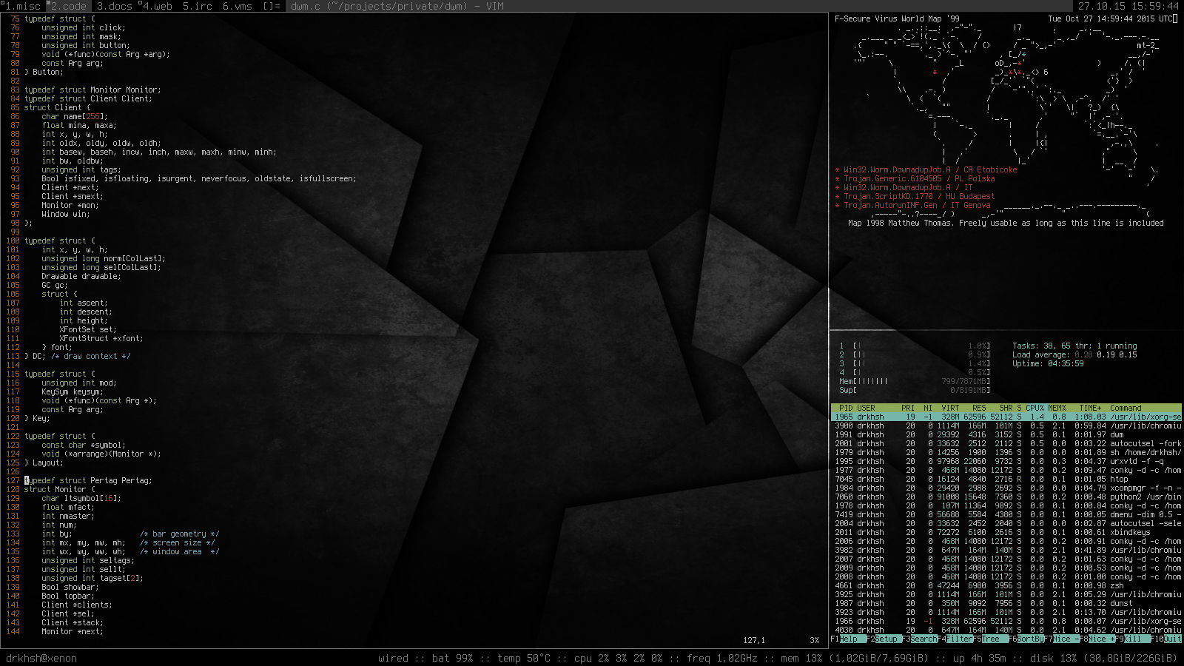This screenshot has height=666, width=1184.
Task: Click the wired network status indicator
Action: coord(394,658)
